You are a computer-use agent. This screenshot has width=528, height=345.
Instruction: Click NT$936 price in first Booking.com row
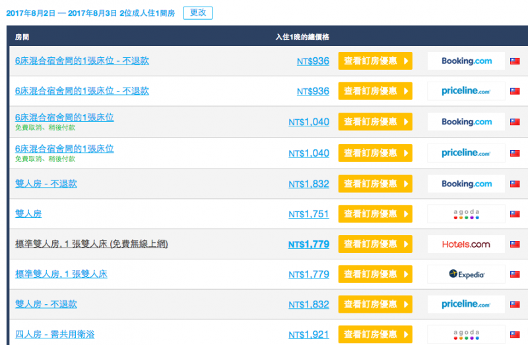[313, 61]
